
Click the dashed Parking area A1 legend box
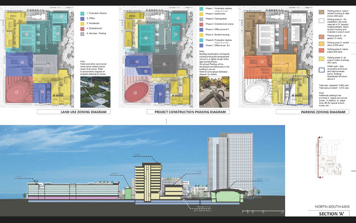[x=322, y=20]
